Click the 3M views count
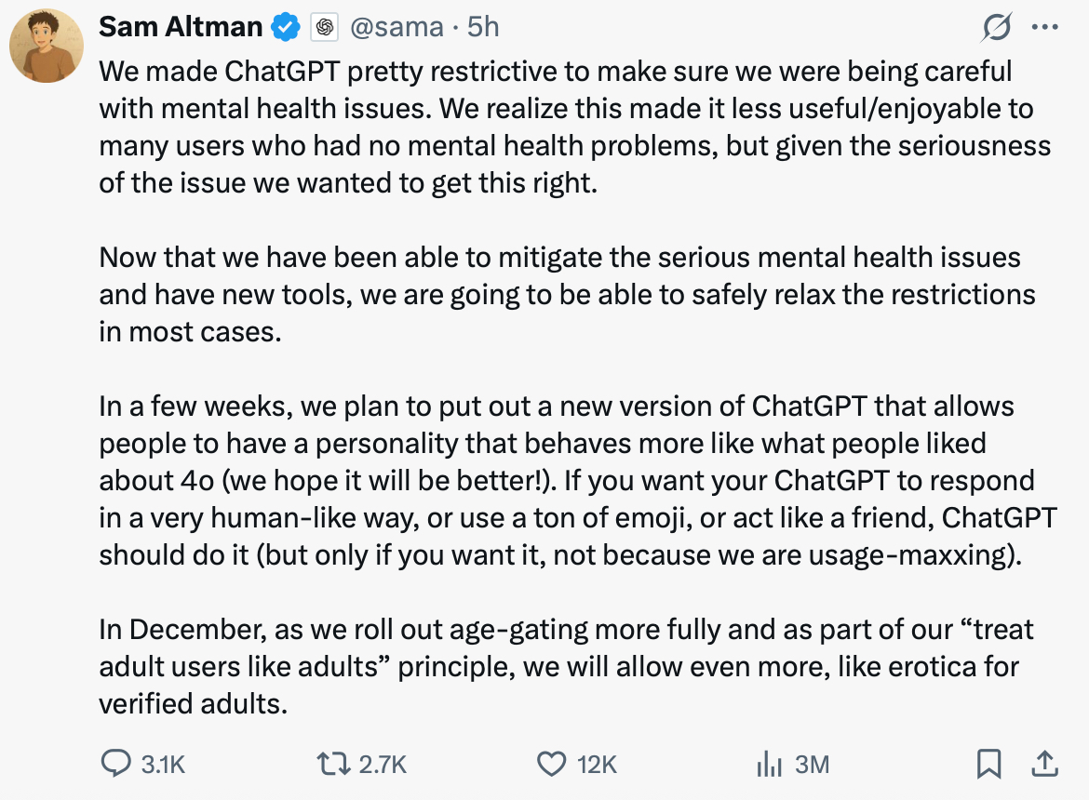The height and width of the screenshot is (800, 1089). (x=812, y=765)
